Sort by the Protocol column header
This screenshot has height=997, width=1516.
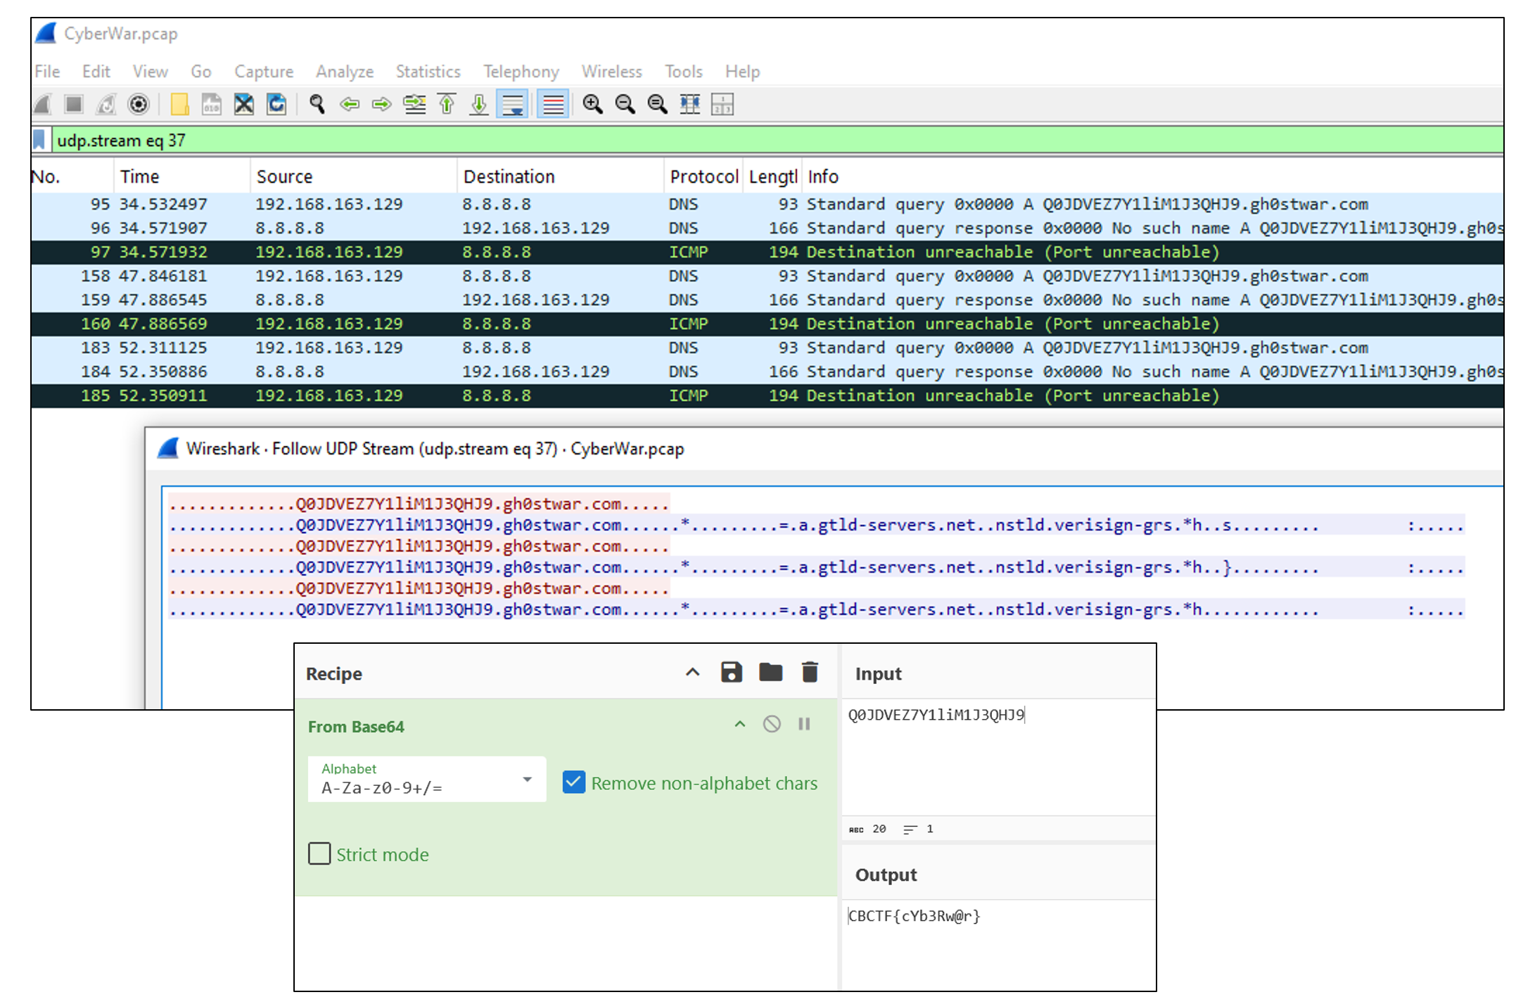tap(703, 177)
